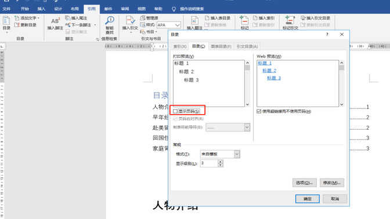Click the 标题 3 link in Web preview

(x=274, y=78)
